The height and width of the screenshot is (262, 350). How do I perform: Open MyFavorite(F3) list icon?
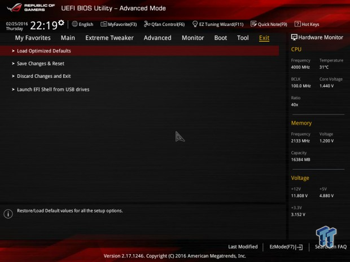(104, 24)
